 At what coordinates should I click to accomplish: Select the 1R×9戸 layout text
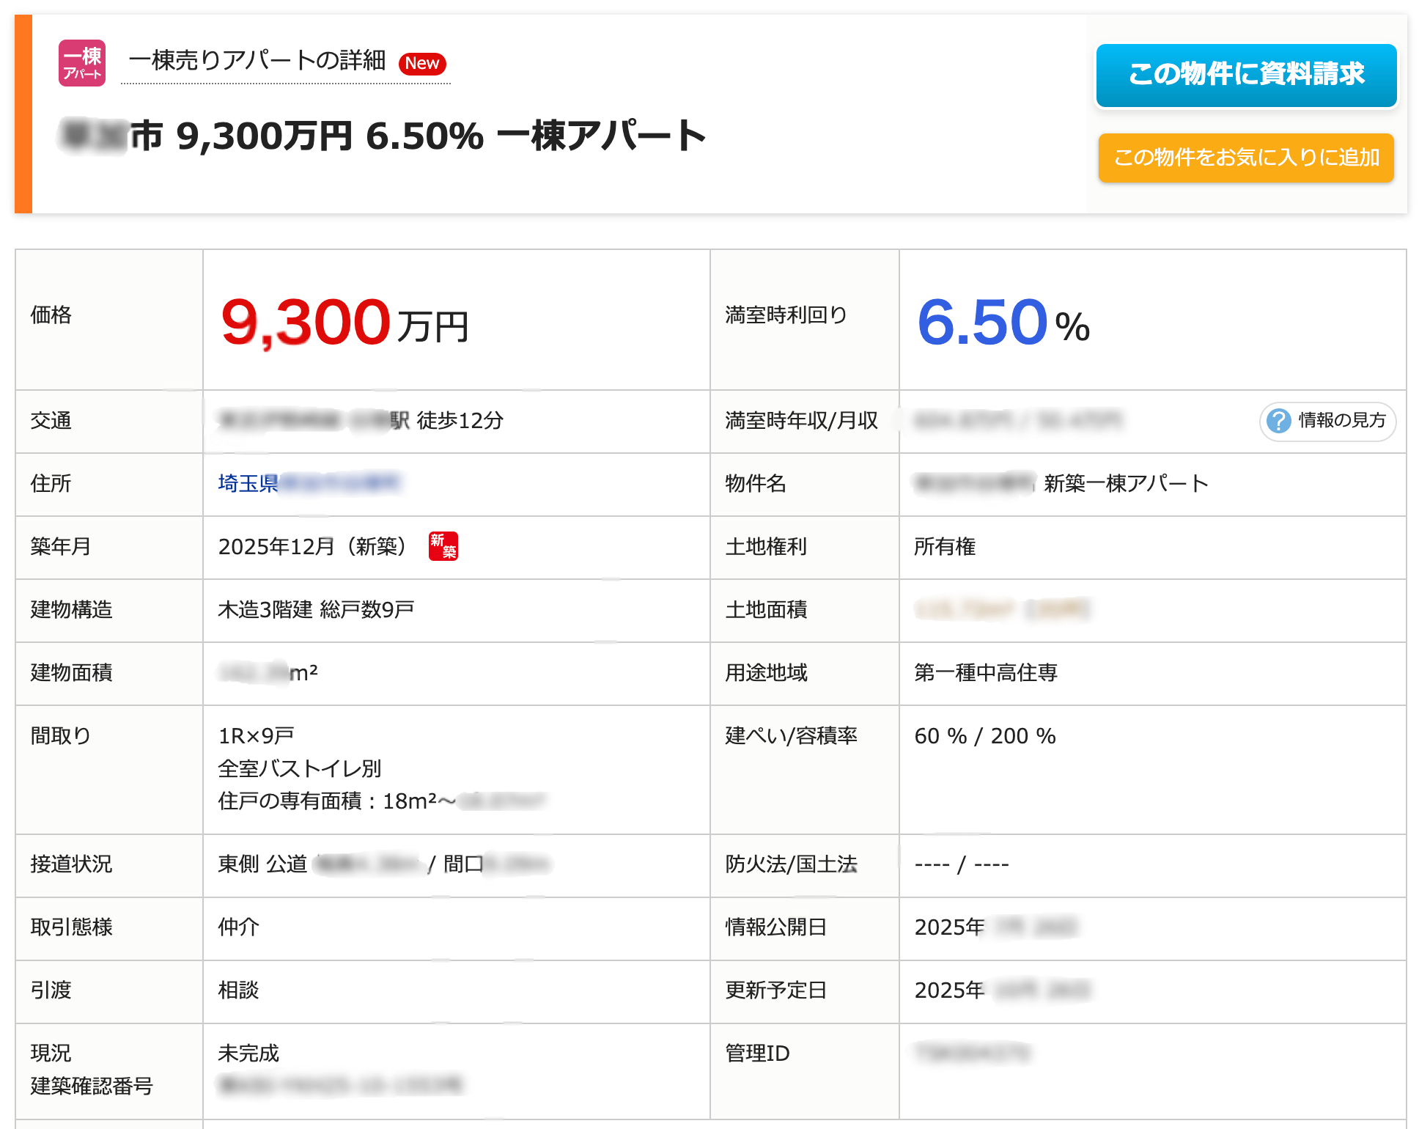tap(257, 735)
